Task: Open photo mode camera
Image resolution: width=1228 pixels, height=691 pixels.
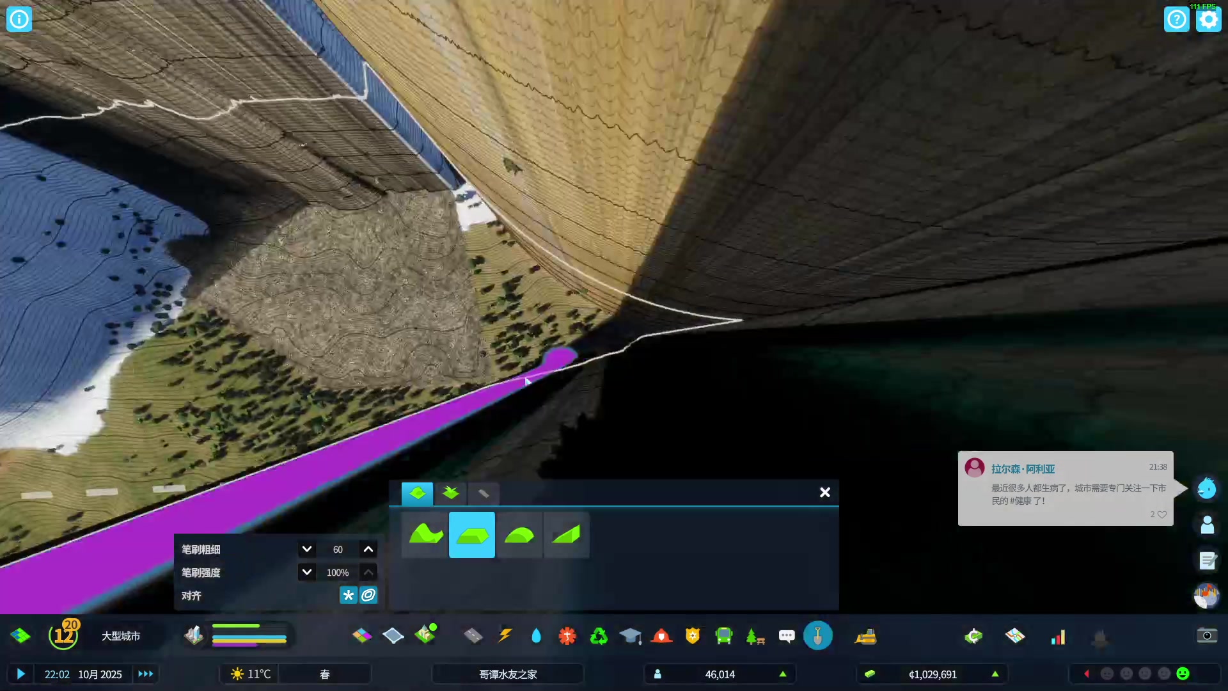Action: click(x=1207, y=635)
